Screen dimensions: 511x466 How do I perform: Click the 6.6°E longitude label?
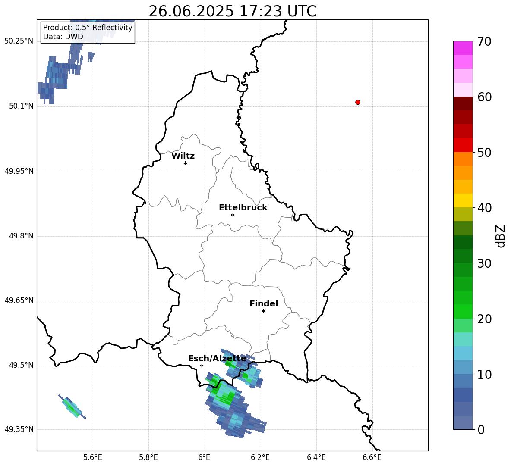pyautogui.click(x=372, y=457)
